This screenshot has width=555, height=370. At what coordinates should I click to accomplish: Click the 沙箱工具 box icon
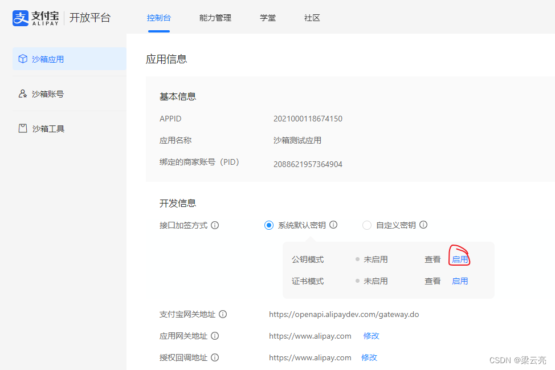23,128
